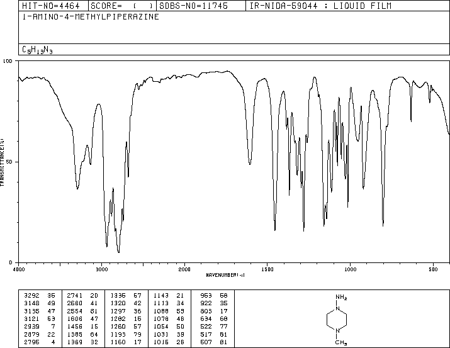Click peak table entry 1320
The width and height of the screenshot is (450, 348).
(118, 303)
